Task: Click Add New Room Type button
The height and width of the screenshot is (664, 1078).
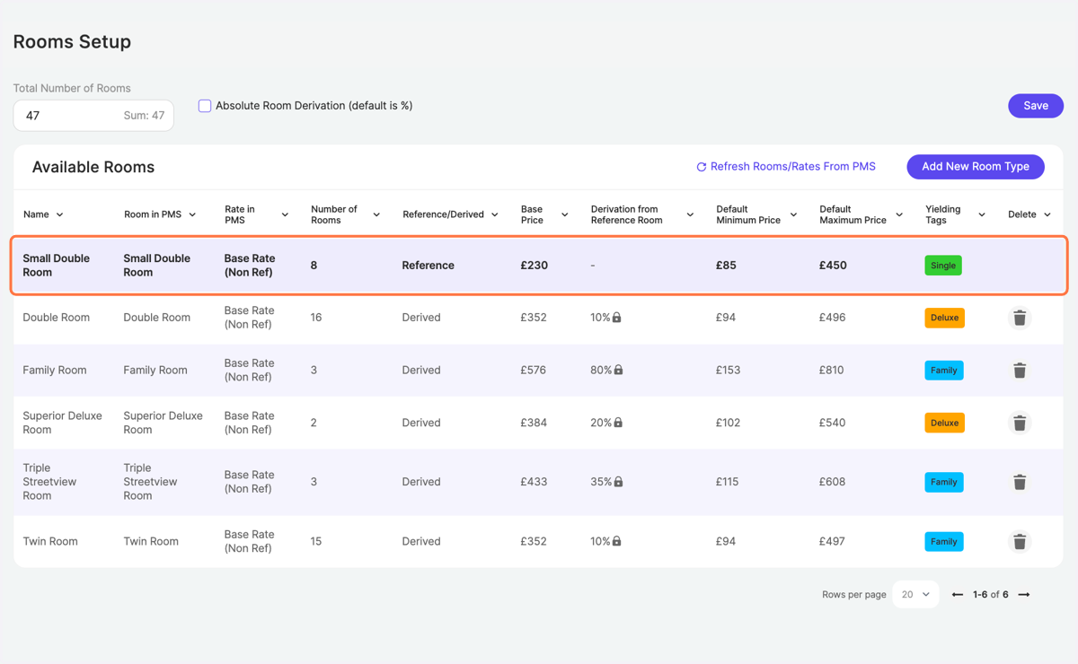Action: tap(976, 167)
